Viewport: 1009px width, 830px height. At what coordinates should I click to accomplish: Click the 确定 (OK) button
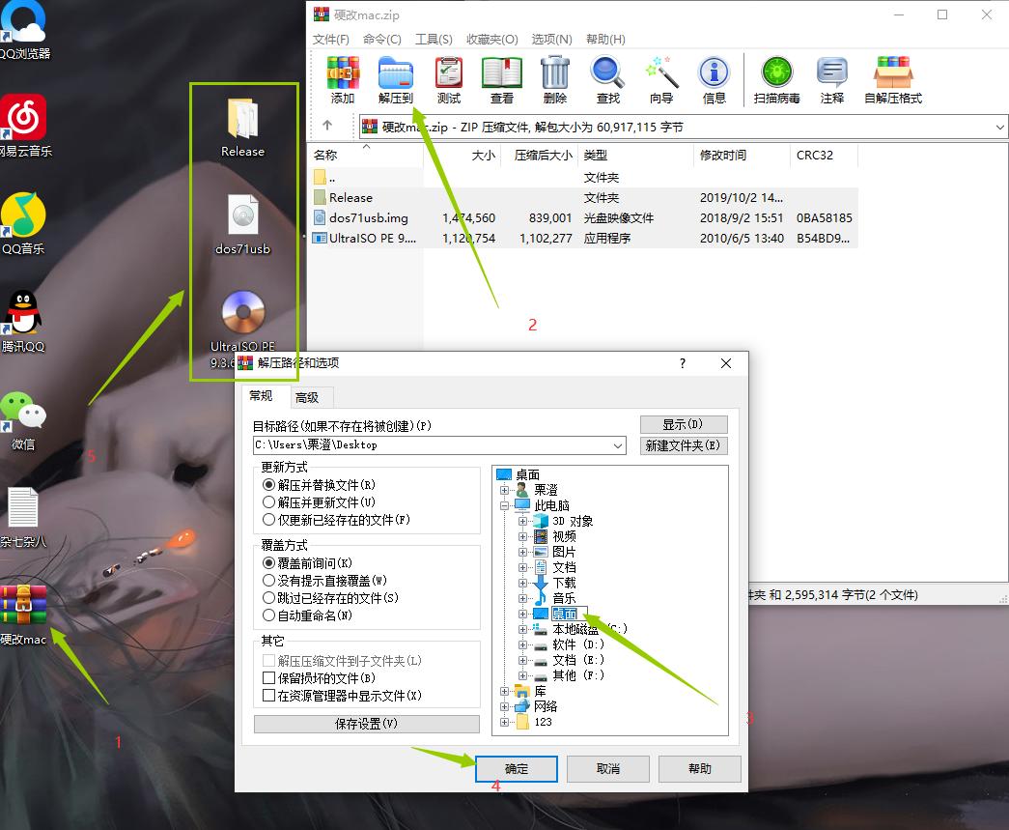[x=516, y=768]
